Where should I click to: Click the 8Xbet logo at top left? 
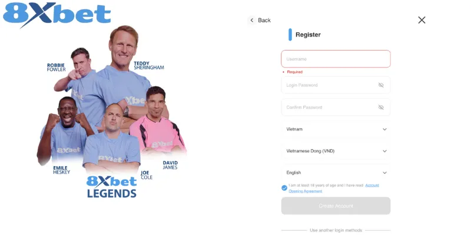(x=57, y=14)
